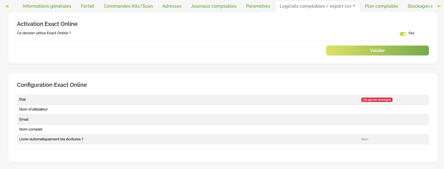Click the Valider button
The image size is (444, 169).
point(377,50)
